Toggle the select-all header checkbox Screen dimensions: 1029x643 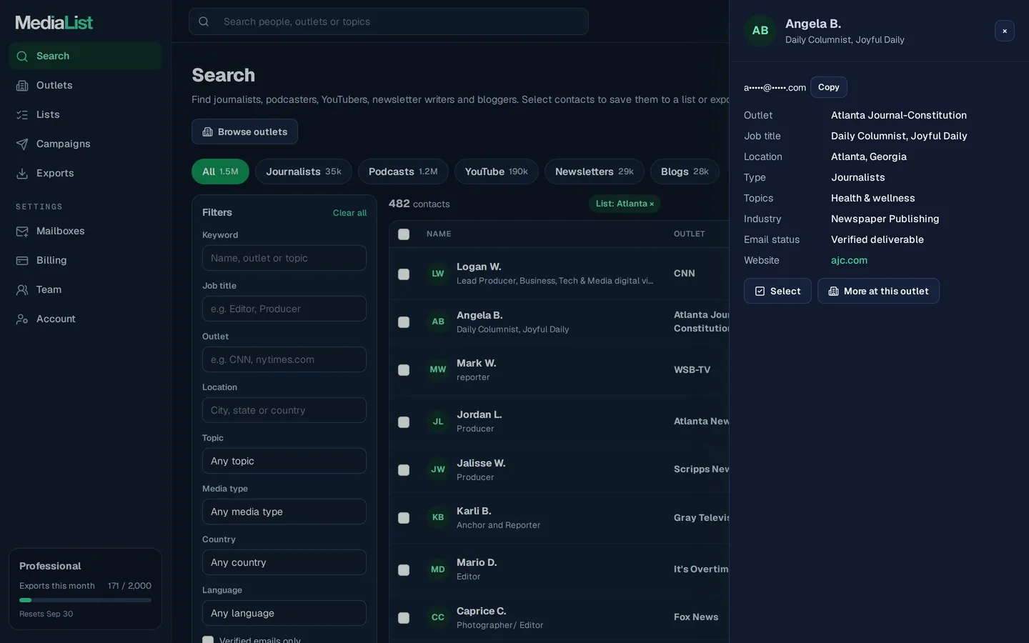click(404, 234)
